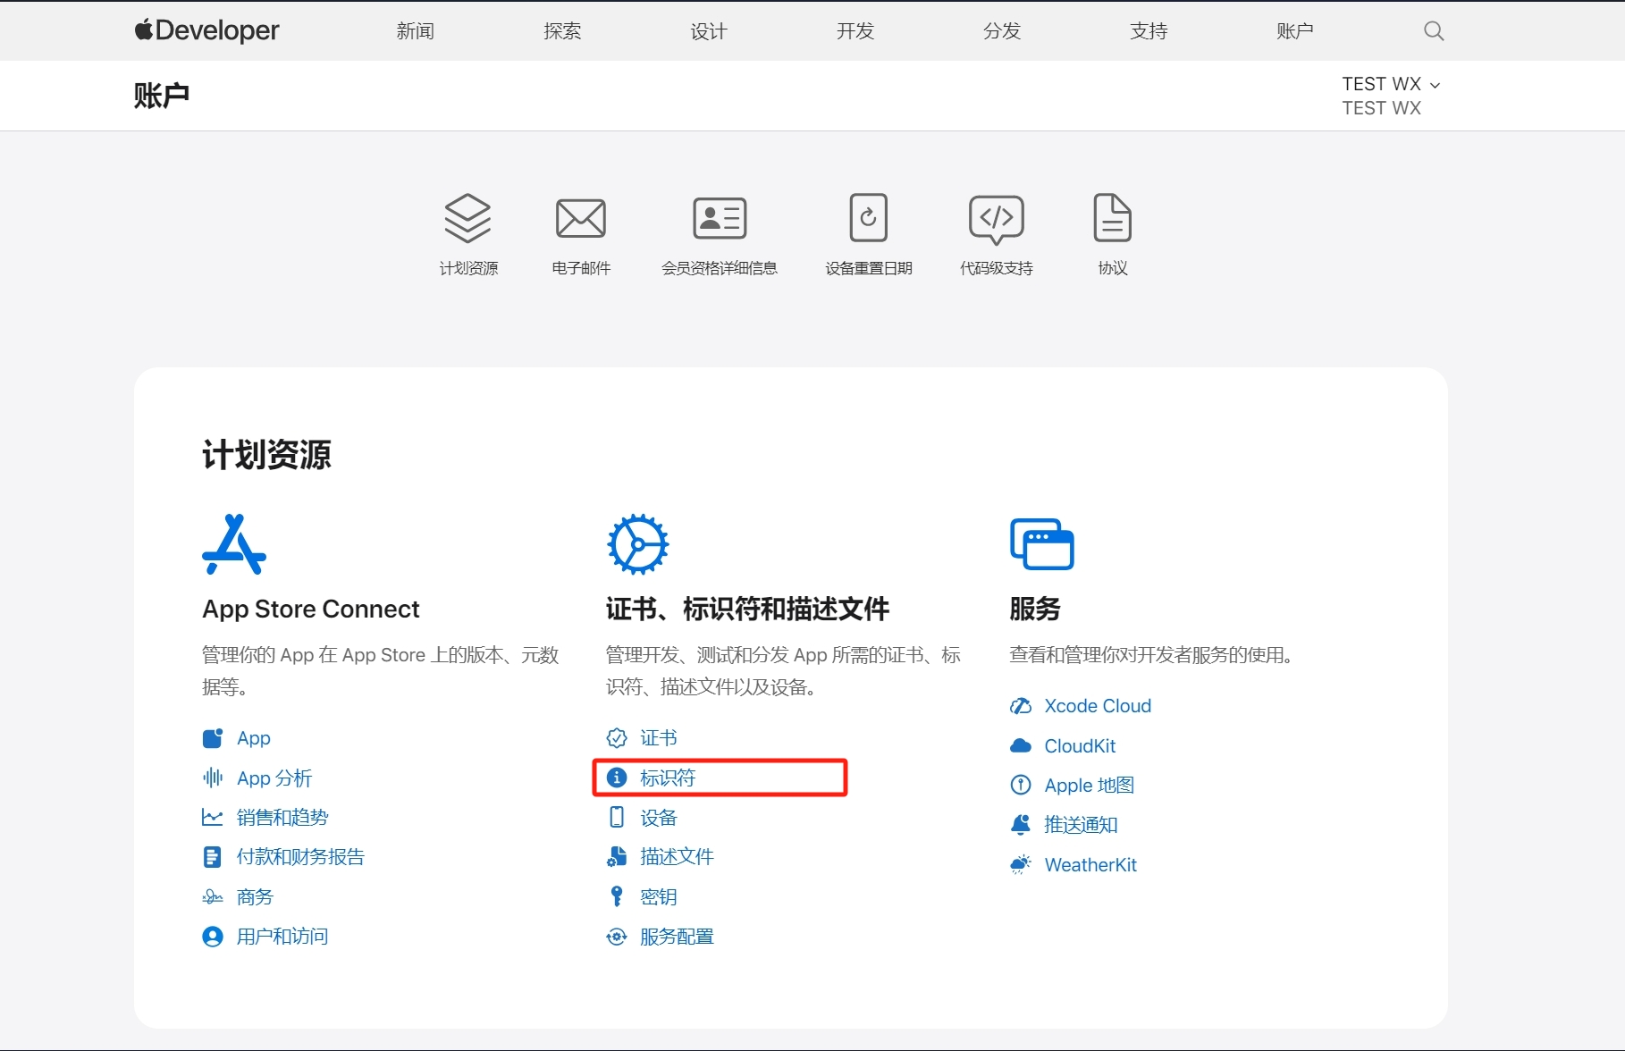Screen dimensions: 1625x1051
Task: Click the icon beside the App link
Action: click(213, 738)
